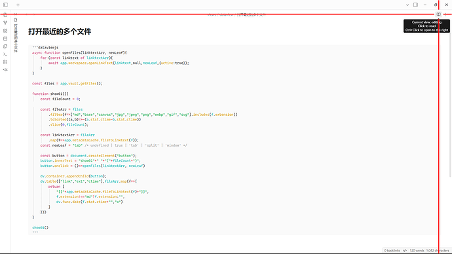Expand the tab list dropdown chevron
Screen dimensions: 452x254
(x=407, y=5)
